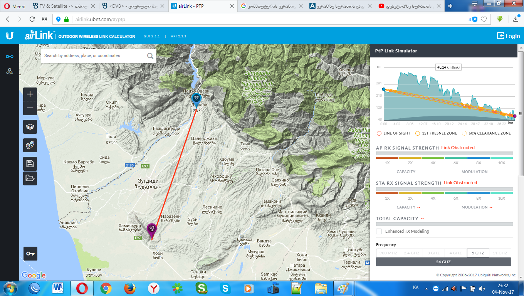Screen dimensions: 524x296
Task: Open the PtMP tool below the PtP icon
Action: click(10, 71)
